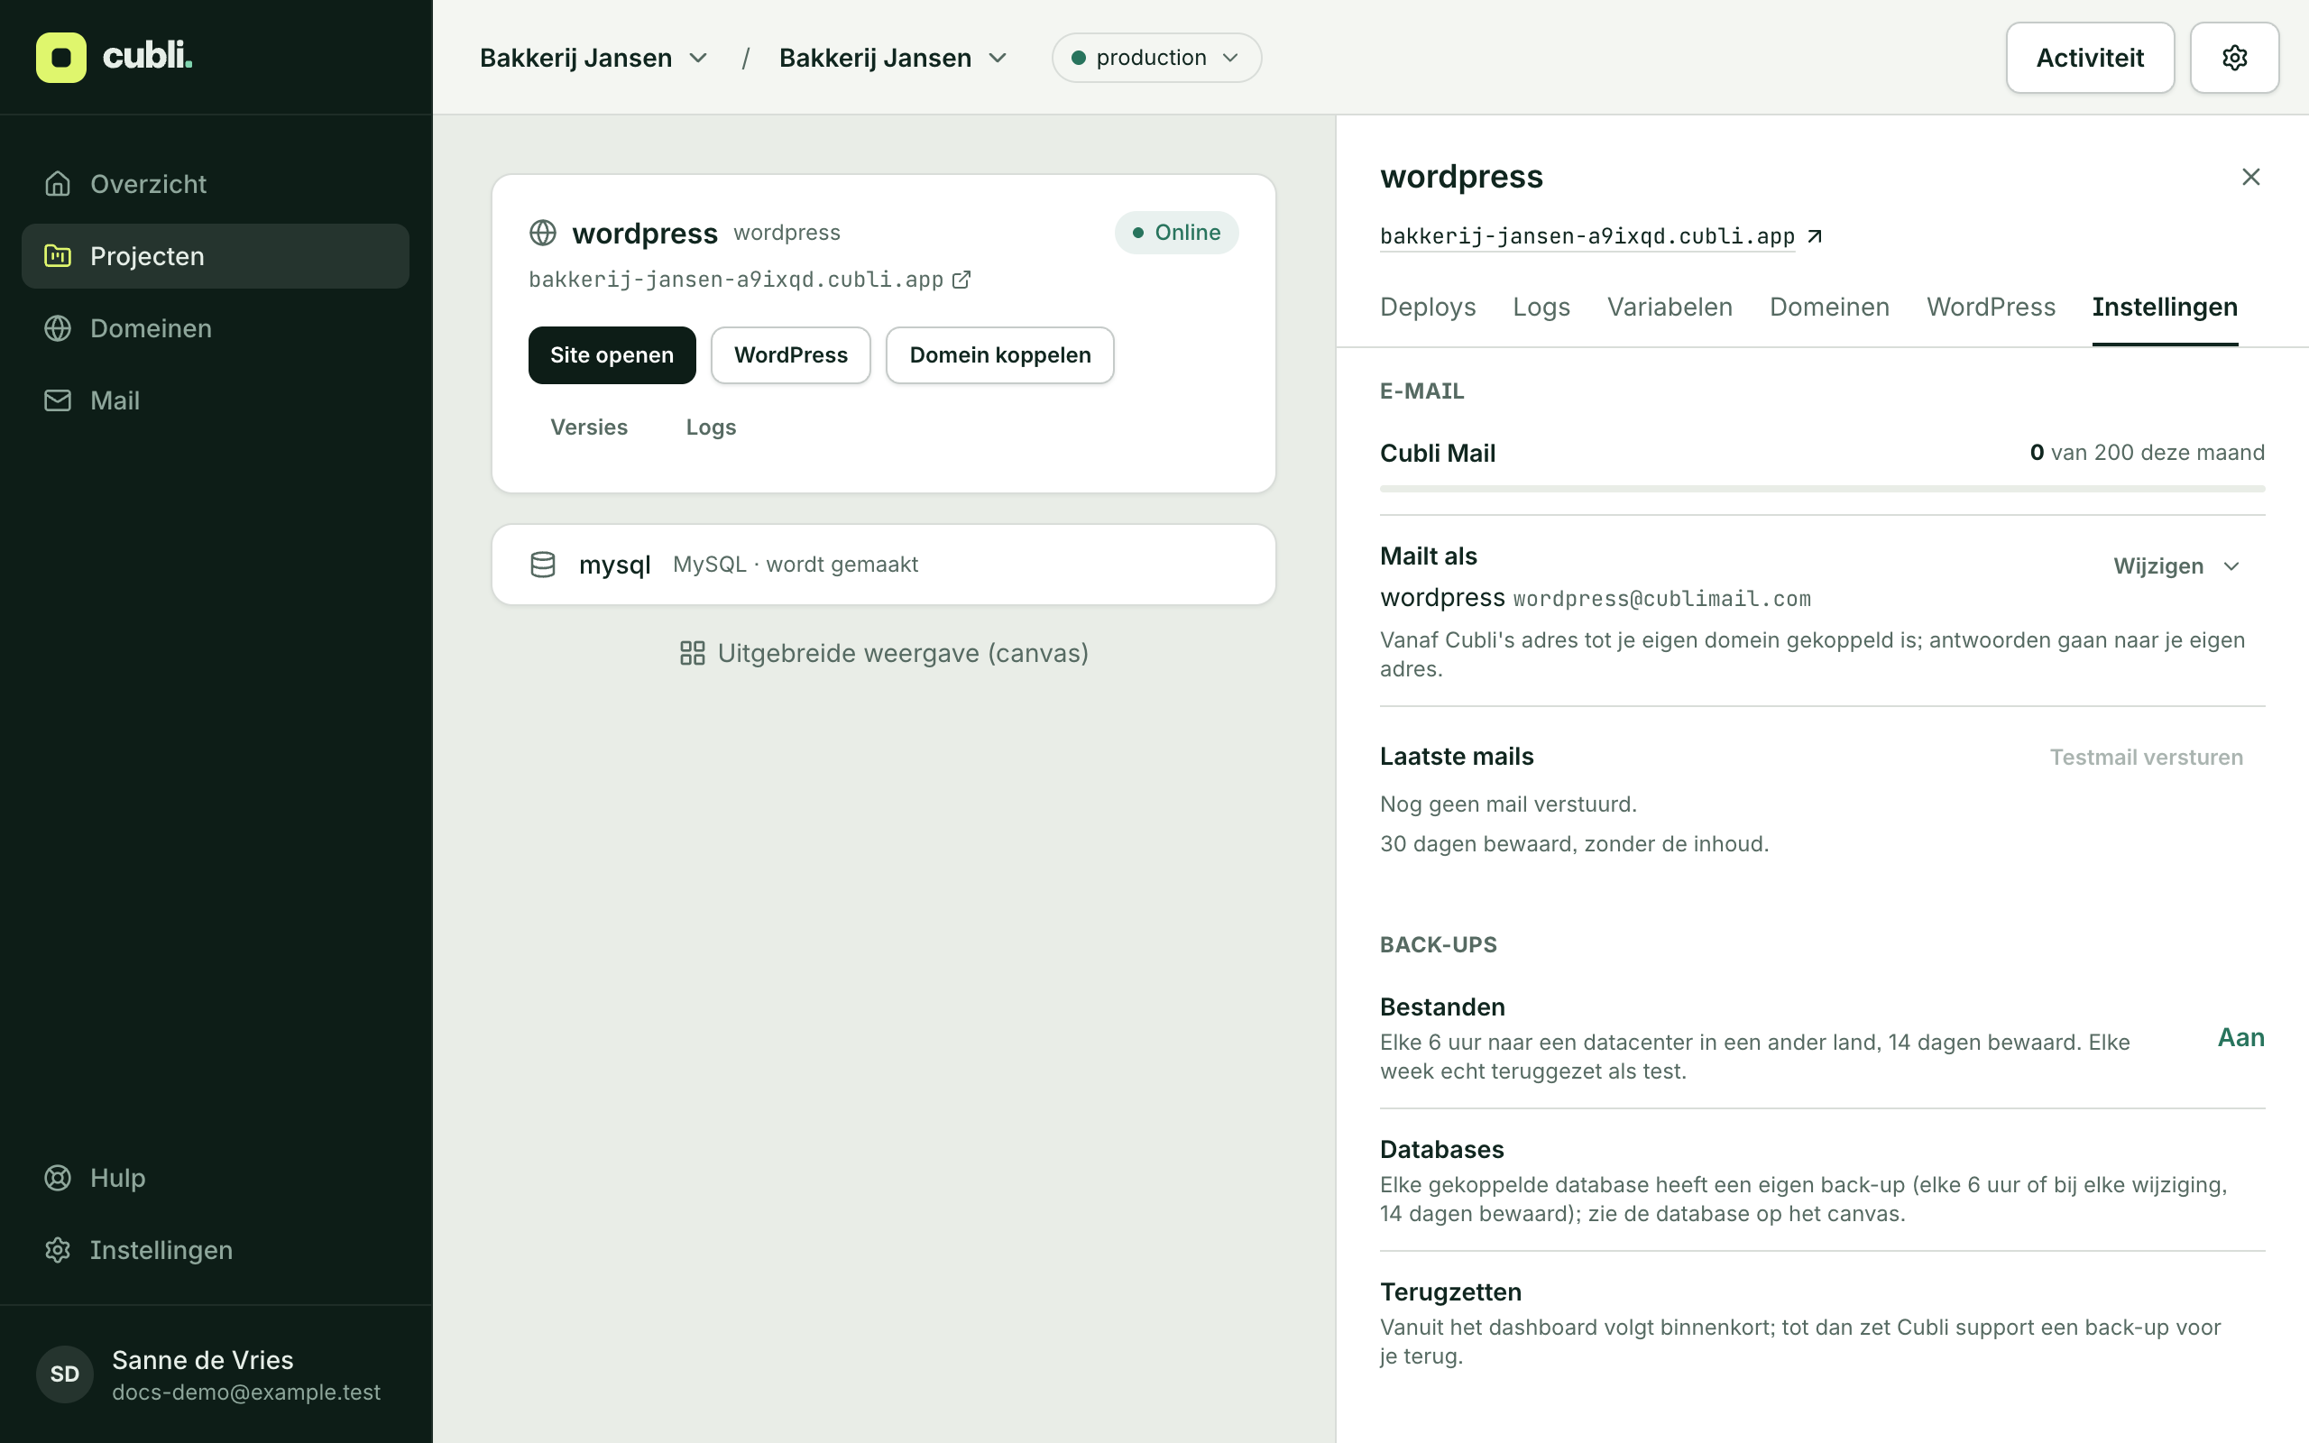The image size is (2309, 1443).
Task: Select the Instellingen tab in the panel
Action: point(2164,307)
